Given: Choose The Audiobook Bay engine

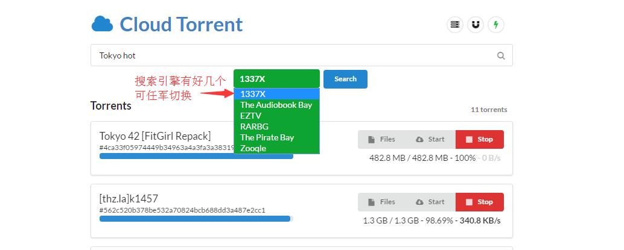Looking at the screenshot, I should [276, 105].
